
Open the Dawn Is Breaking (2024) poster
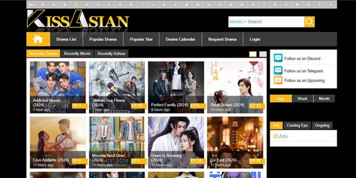click(176, 142)
